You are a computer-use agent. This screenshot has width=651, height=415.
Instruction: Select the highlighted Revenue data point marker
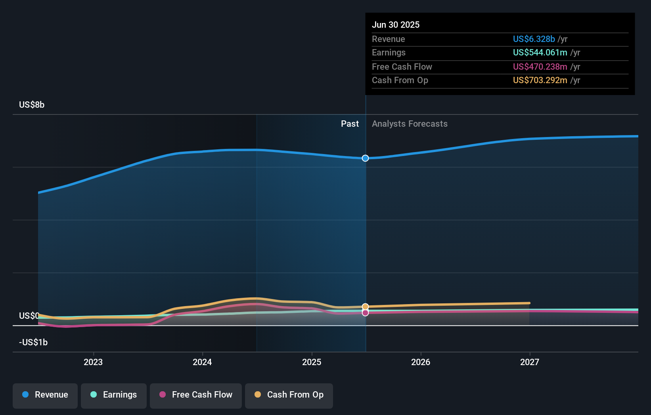[x=365, y=158]
